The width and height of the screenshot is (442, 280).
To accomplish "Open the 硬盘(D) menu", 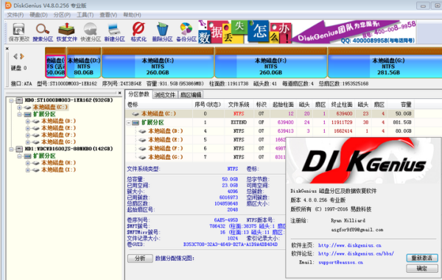I will tap(38, 15).
